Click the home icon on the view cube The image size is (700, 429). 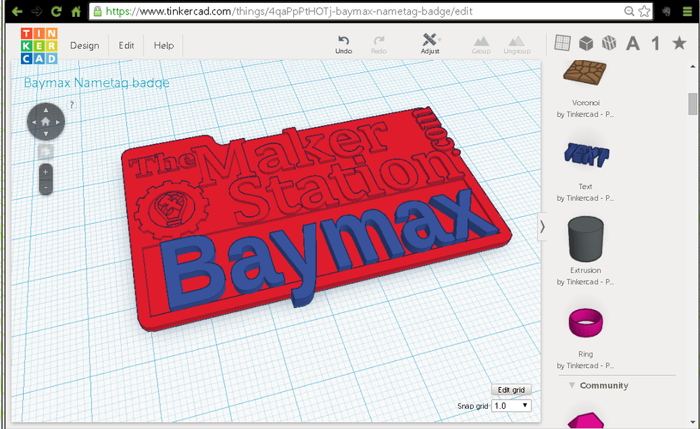click(x=45, y=120)
